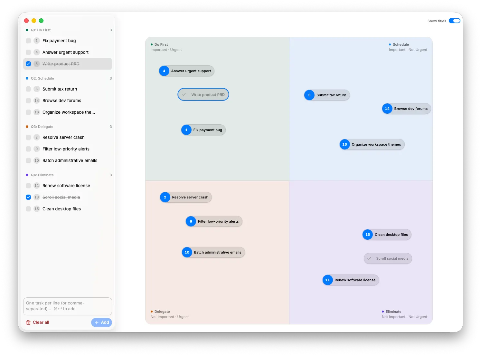Uncheck the Write product PRD checkbox

(x=28, y=64)
